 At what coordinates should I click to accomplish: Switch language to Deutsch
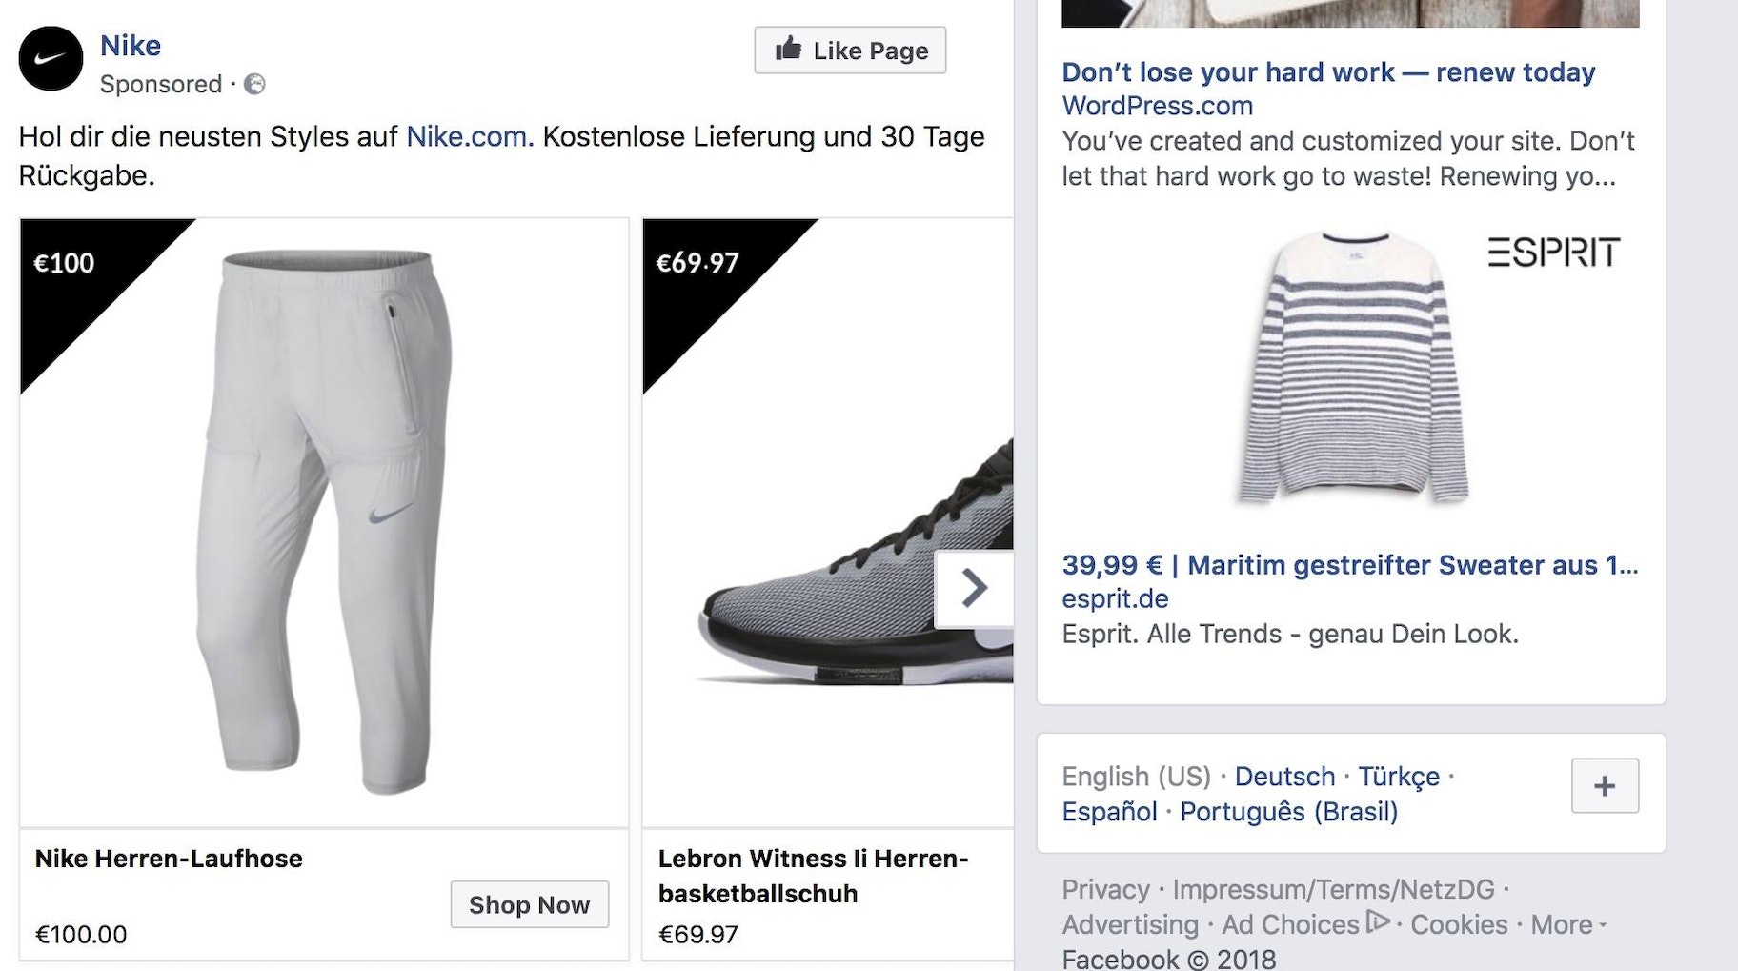1284,777
